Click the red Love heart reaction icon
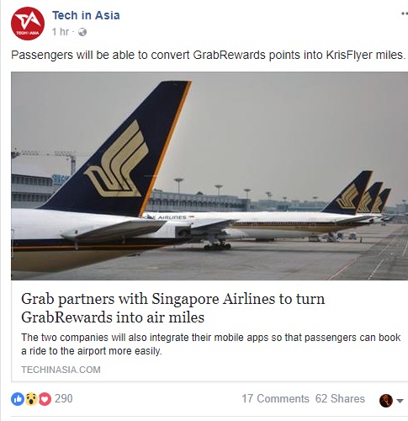Screen dimensions: 408x421 click(x=45, y=399)
